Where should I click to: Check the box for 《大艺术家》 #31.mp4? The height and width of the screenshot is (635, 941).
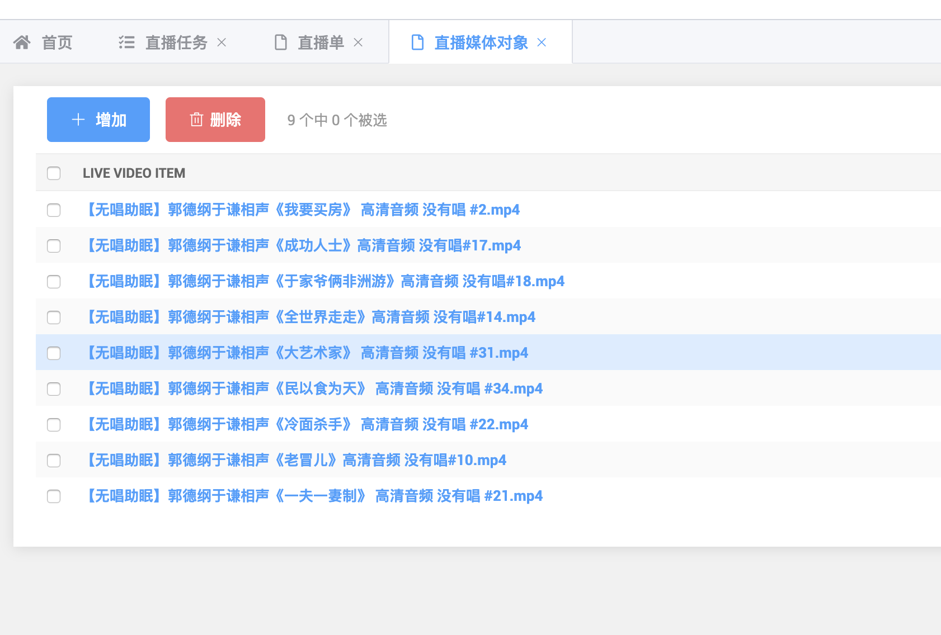(x=54, y=353)
